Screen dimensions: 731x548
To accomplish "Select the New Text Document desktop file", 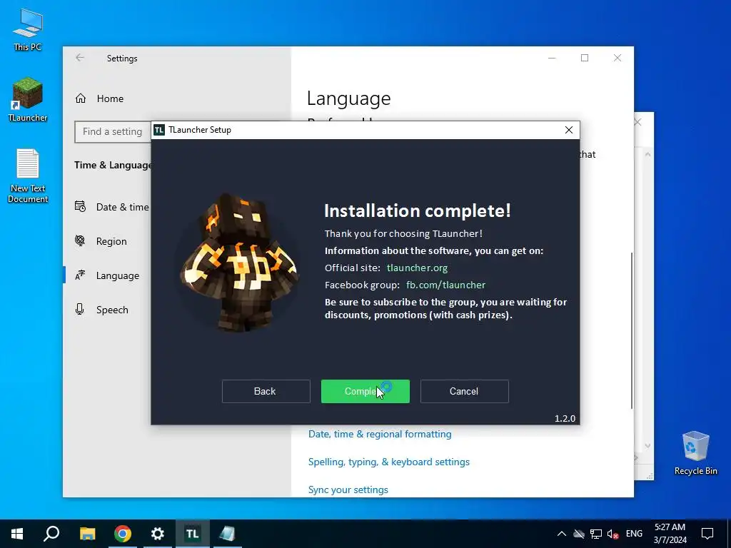I will pos(28,176).
